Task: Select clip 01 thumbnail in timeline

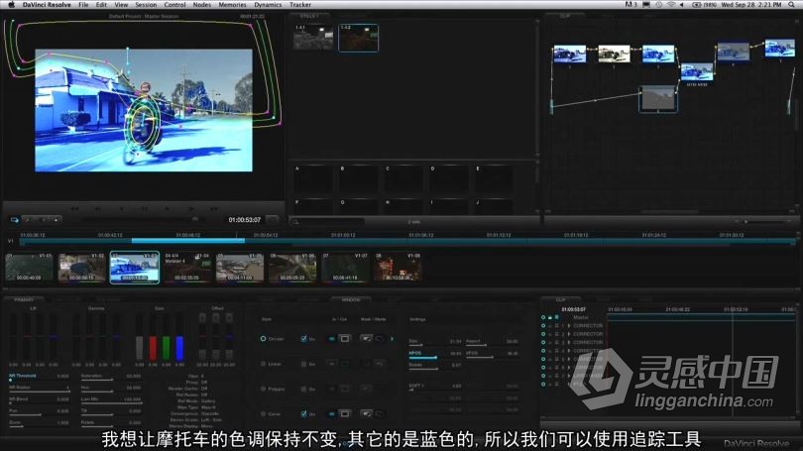Action: pos(30,268)
